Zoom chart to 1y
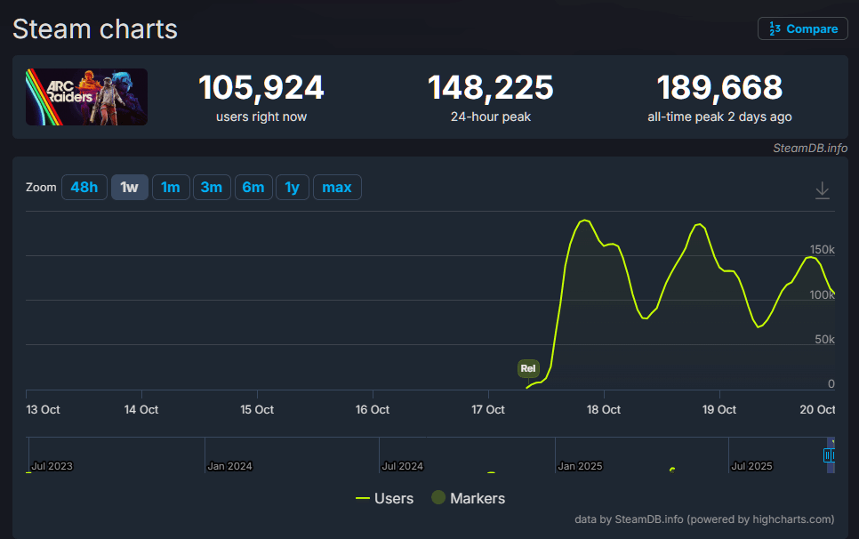 click(292, 188)
